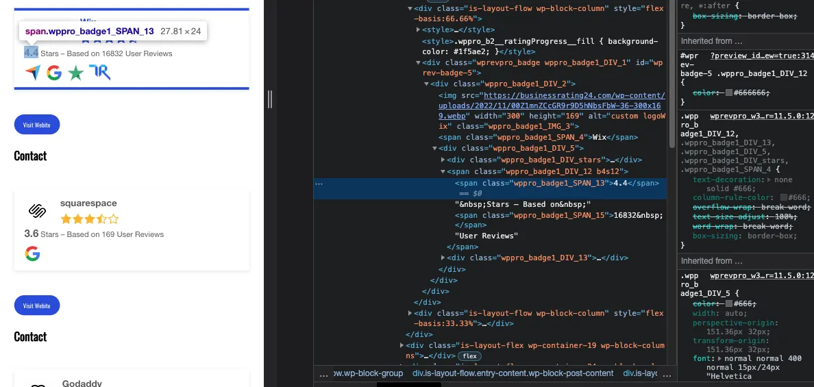Click the Google icon in the Wix card
The width and height of the screenshot is (814, 387).
coord(54,73)
